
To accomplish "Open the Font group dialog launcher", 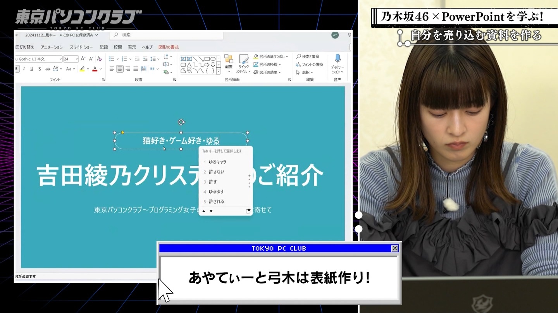I will pos(103,80).
